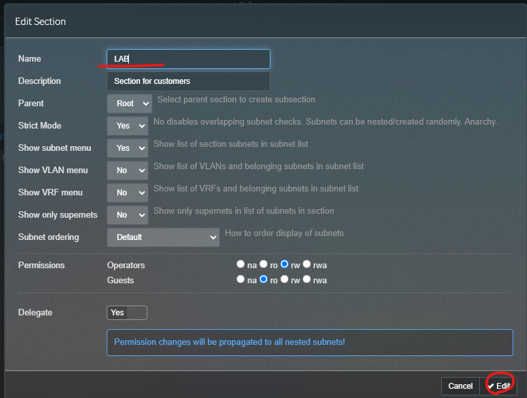Click the Guests group label
Screen dimensions: 527x398
click(120, 280)
